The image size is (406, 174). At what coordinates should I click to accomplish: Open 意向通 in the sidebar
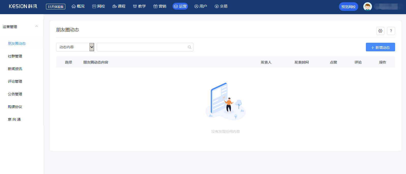coord(14,119)
